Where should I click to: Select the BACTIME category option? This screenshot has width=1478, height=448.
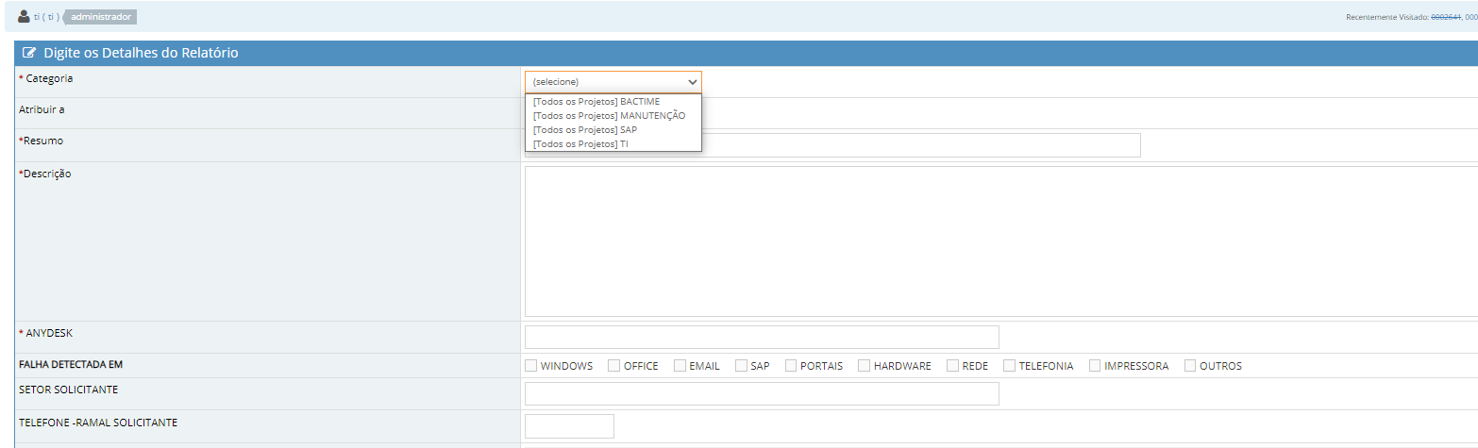pyautogui.click(x=596, y=101)
